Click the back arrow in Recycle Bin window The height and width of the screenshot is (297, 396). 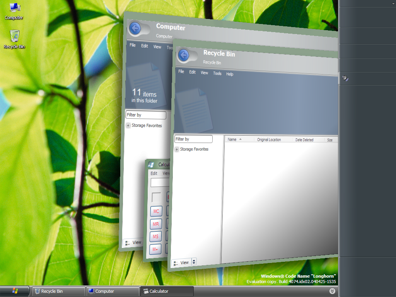(184, 55)
